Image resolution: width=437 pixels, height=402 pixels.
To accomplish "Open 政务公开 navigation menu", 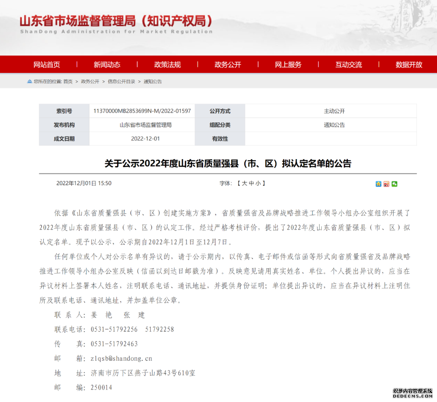I will point(228,65).
